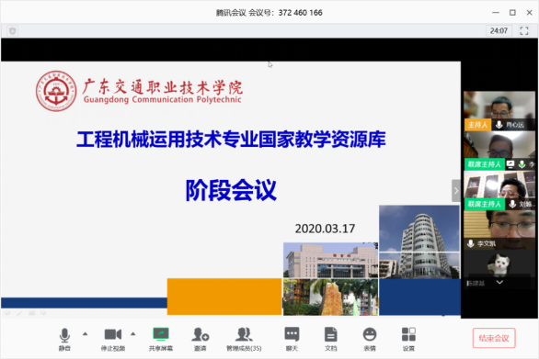539x359 pixels.
Task: Click faint pen tool icon on slide
Action: coord(19,313)
